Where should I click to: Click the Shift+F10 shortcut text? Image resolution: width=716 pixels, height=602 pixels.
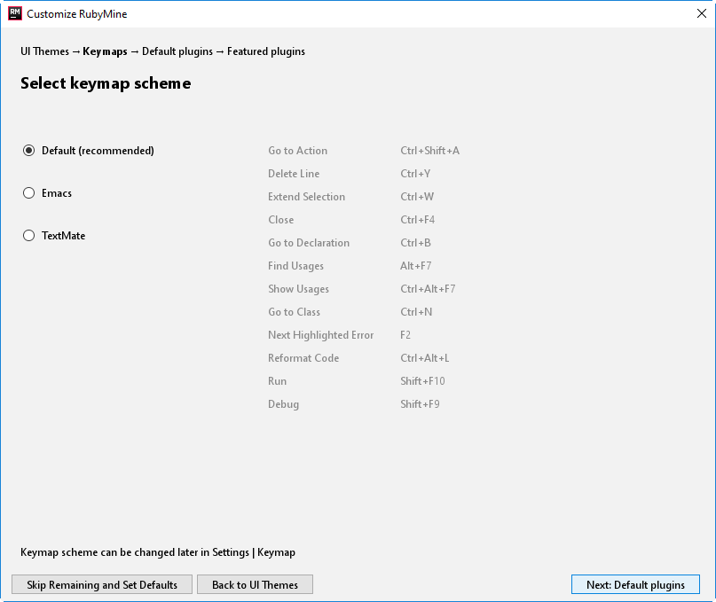(422, 381)
